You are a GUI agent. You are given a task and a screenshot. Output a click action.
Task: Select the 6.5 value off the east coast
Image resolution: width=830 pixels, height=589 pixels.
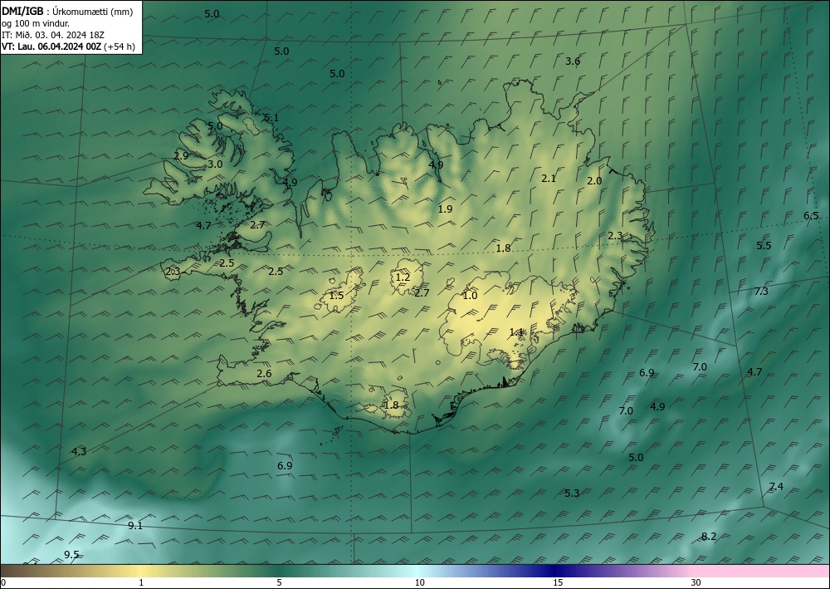click(811, 215)
